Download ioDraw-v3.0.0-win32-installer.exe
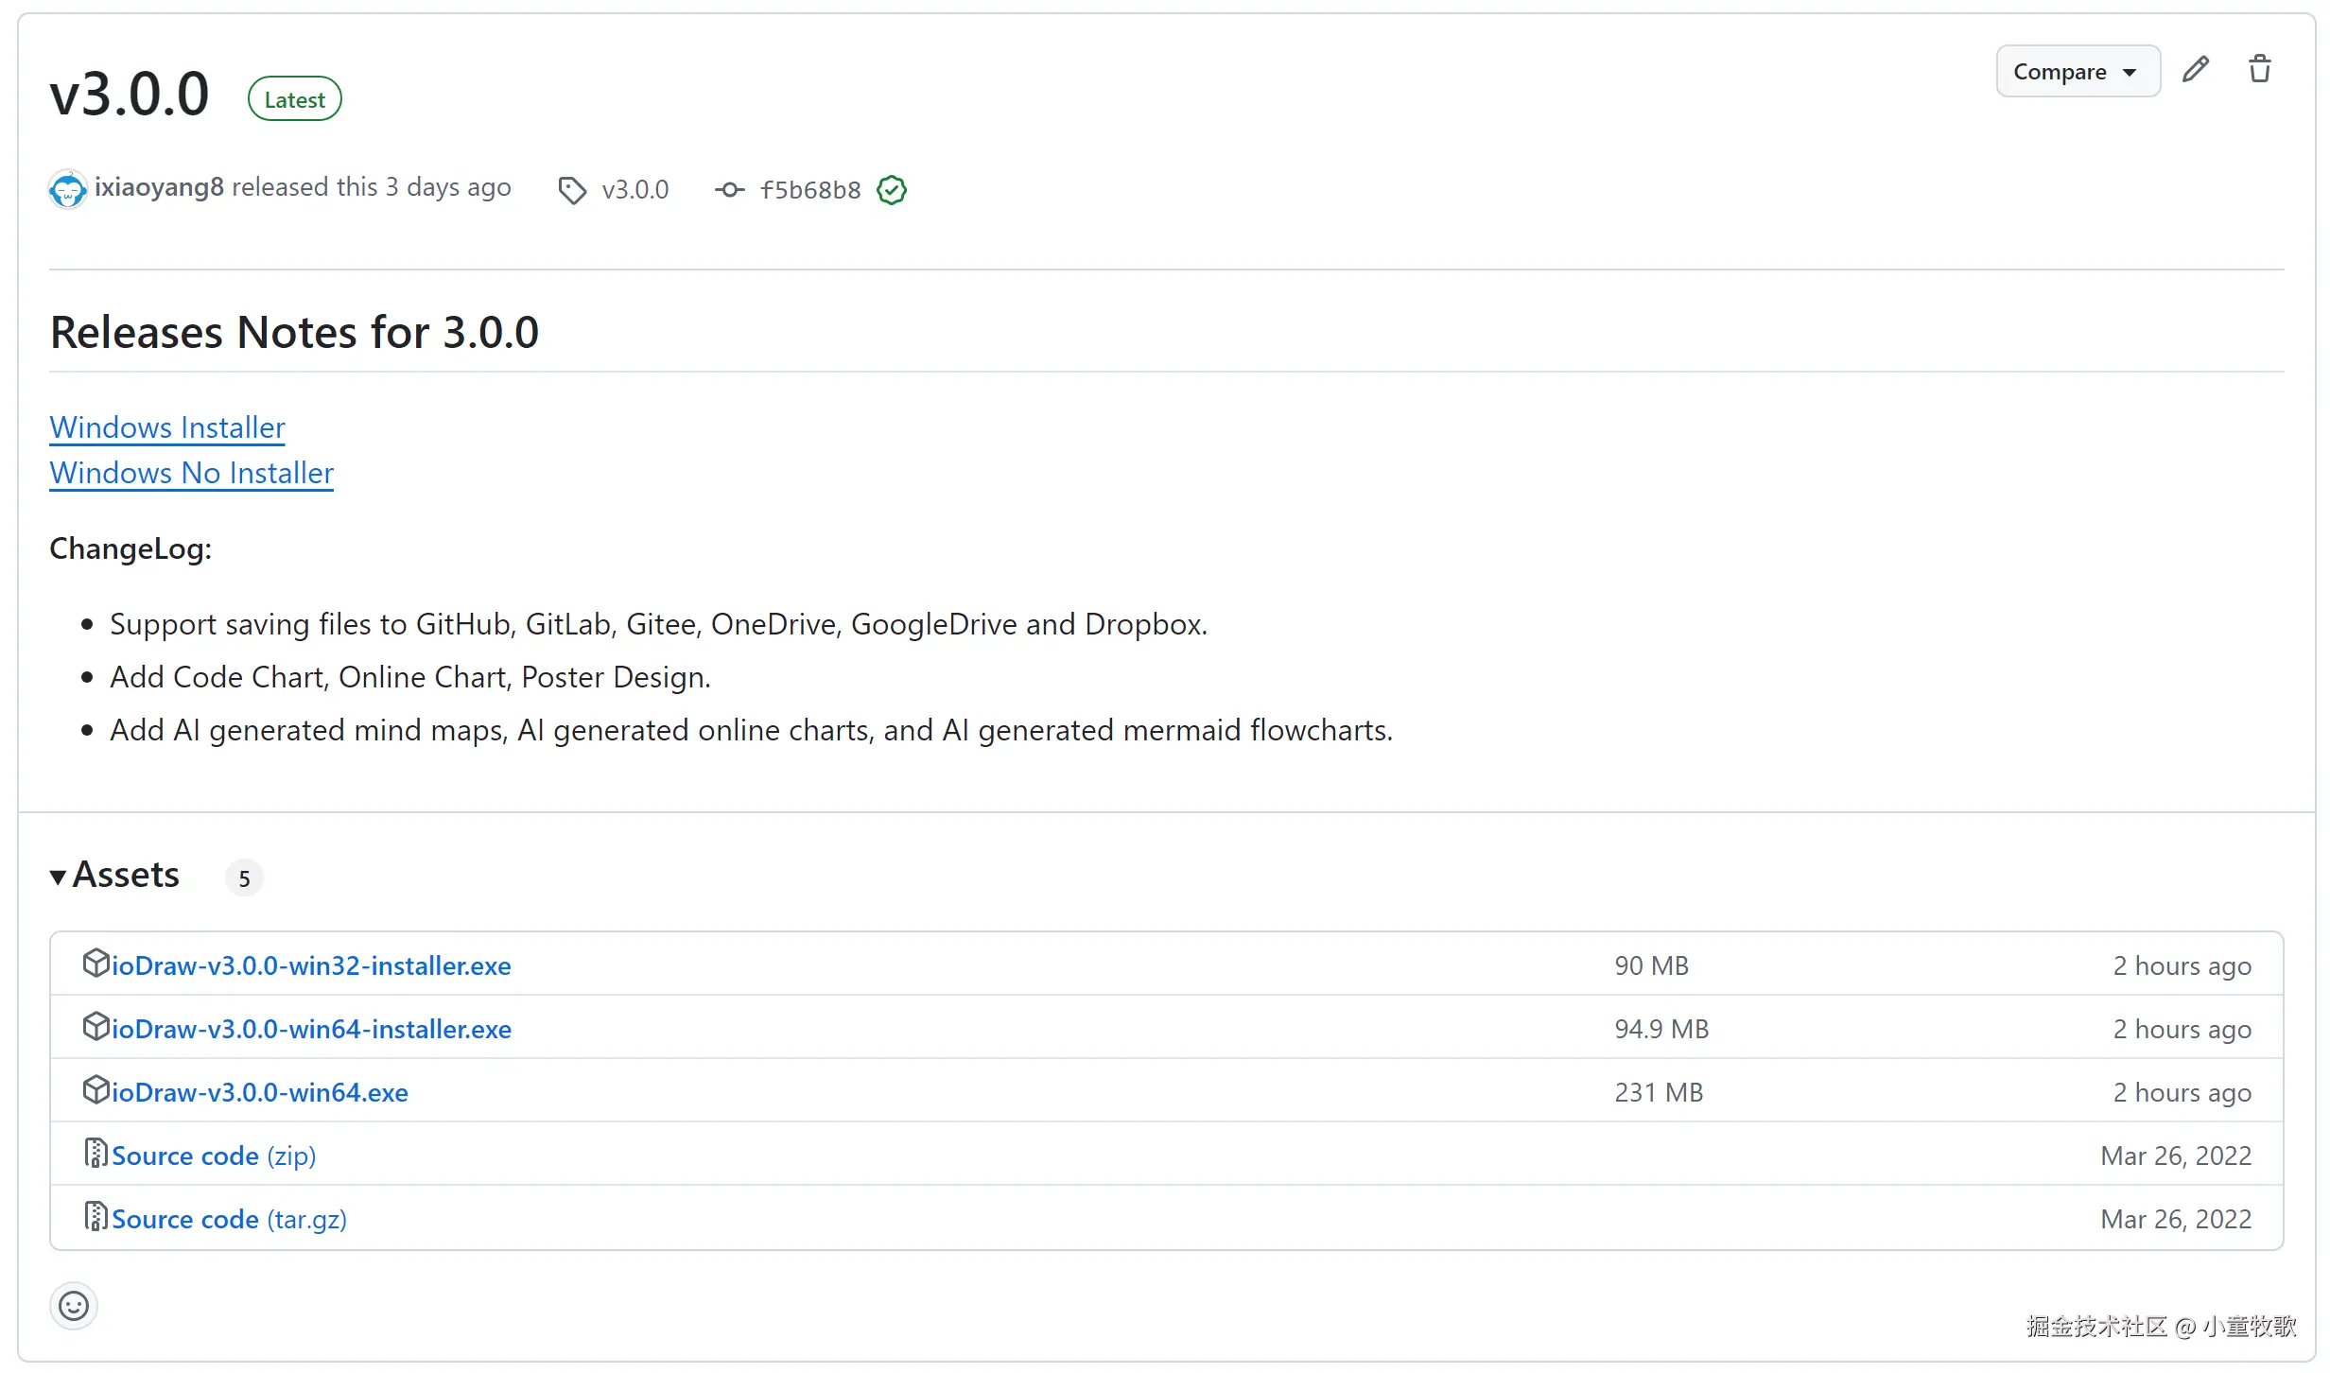The width and height of the screenshot is (2330, 1373). point(311,965)
